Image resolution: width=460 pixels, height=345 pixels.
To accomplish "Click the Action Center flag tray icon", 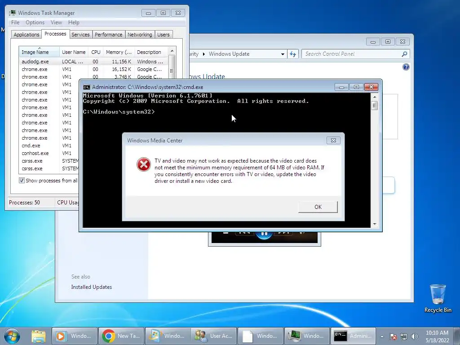I will 393,336.
